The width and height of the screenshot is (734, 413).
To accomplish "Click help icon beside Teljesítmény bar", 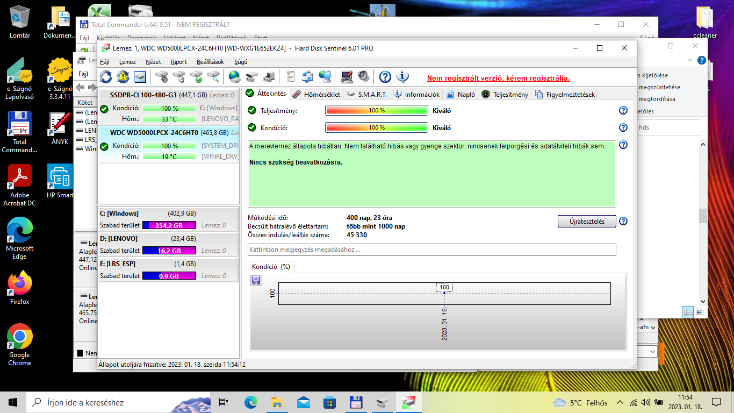I will 623,110.
